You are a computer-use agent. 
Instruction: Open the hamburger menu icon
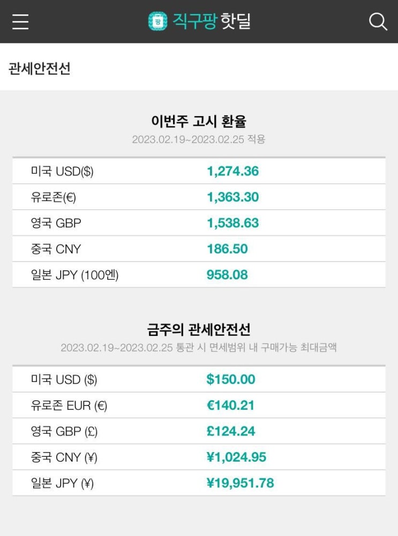(20, 21)
